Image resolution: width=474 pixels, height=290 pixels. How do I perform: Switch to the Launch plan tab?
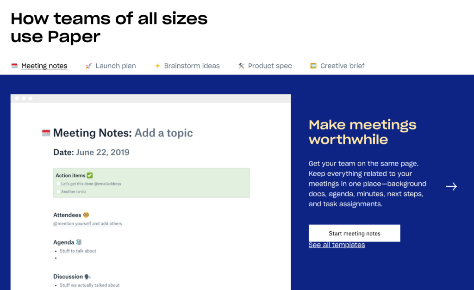[116, 66]
